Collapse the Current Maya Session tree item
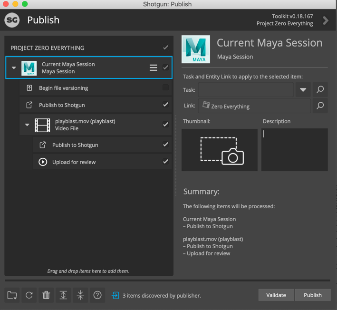The image size is (337, 310). point(14,68)
